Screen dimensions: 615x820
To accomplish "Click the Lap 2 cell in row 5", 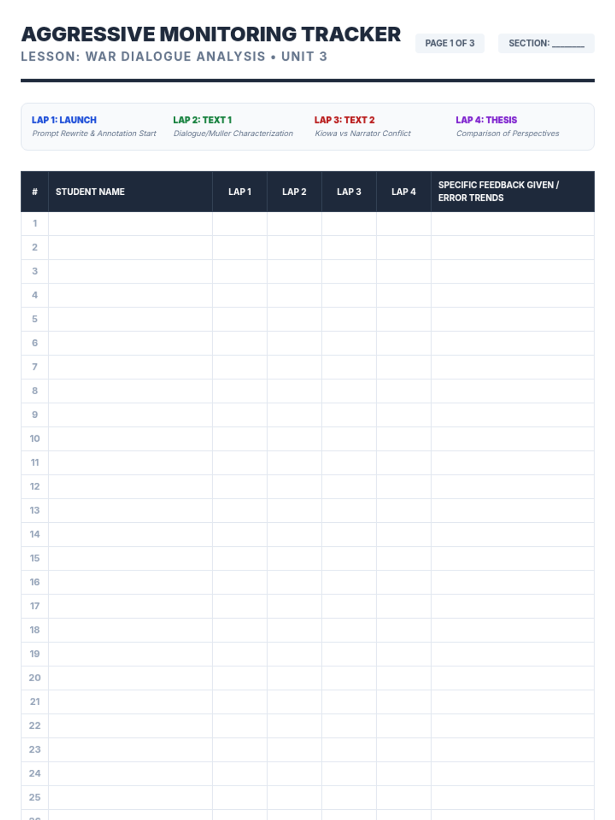I will coord(294,319).
